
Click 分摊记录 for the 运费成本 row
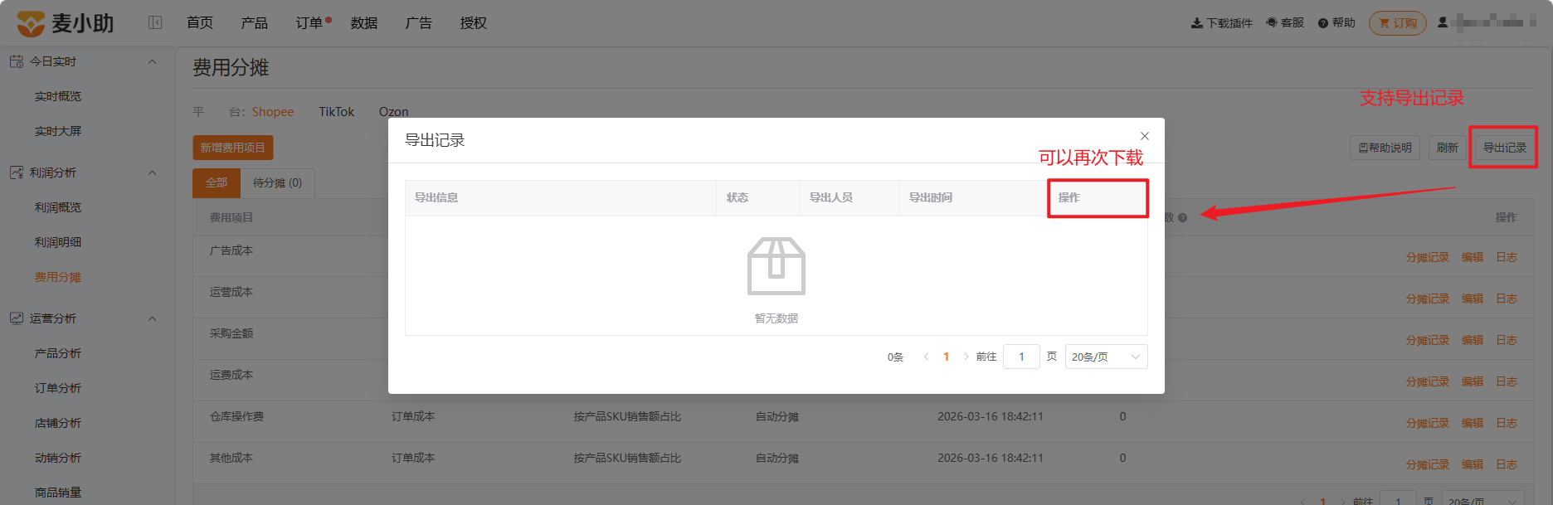tap(1427, 381)
